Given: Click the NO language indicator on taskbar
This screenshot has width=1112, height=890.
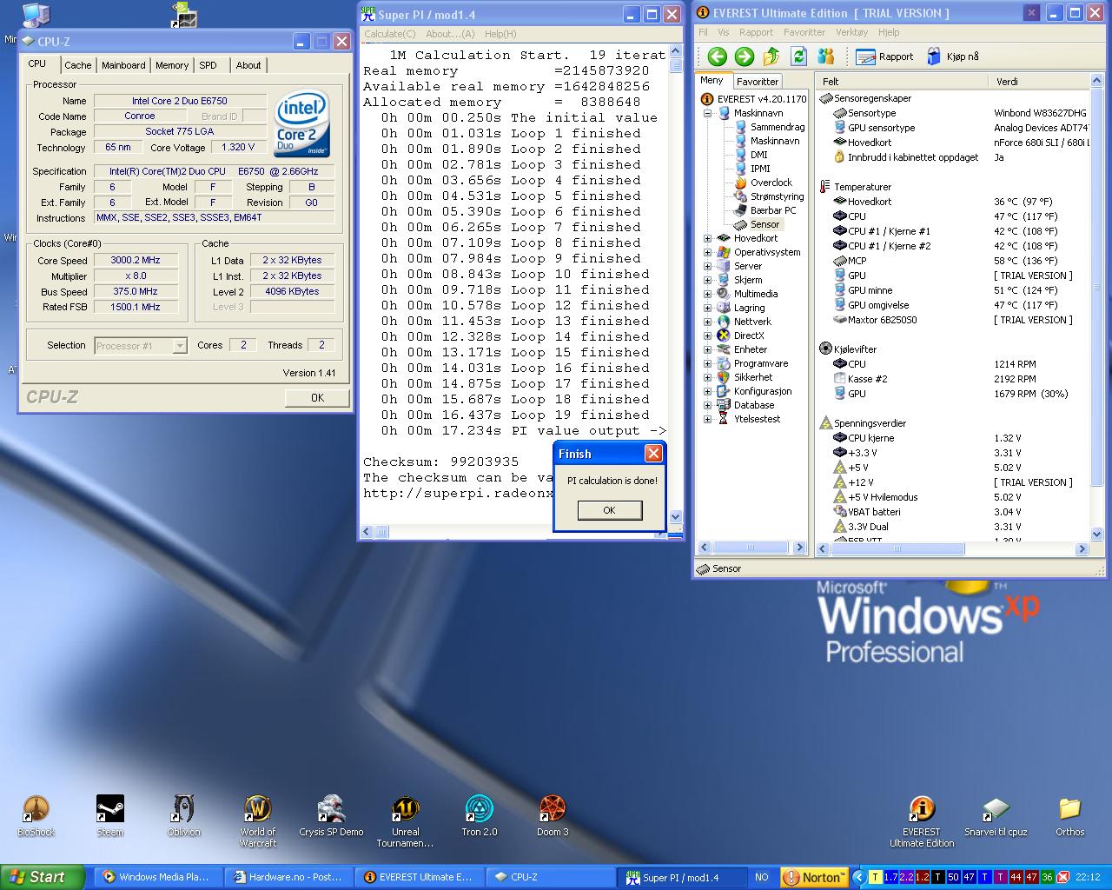Looking at the screenshot, I should pyautogui.click(x=762, y=877).
